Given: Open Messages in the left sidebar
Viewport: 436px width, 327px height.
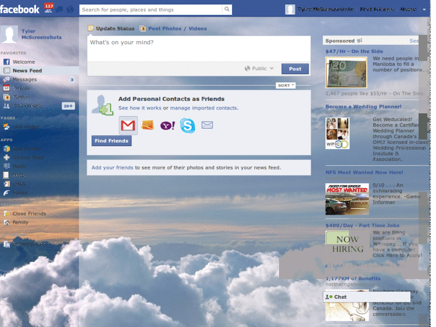Looking at the screenshot, I should [25, 80].
